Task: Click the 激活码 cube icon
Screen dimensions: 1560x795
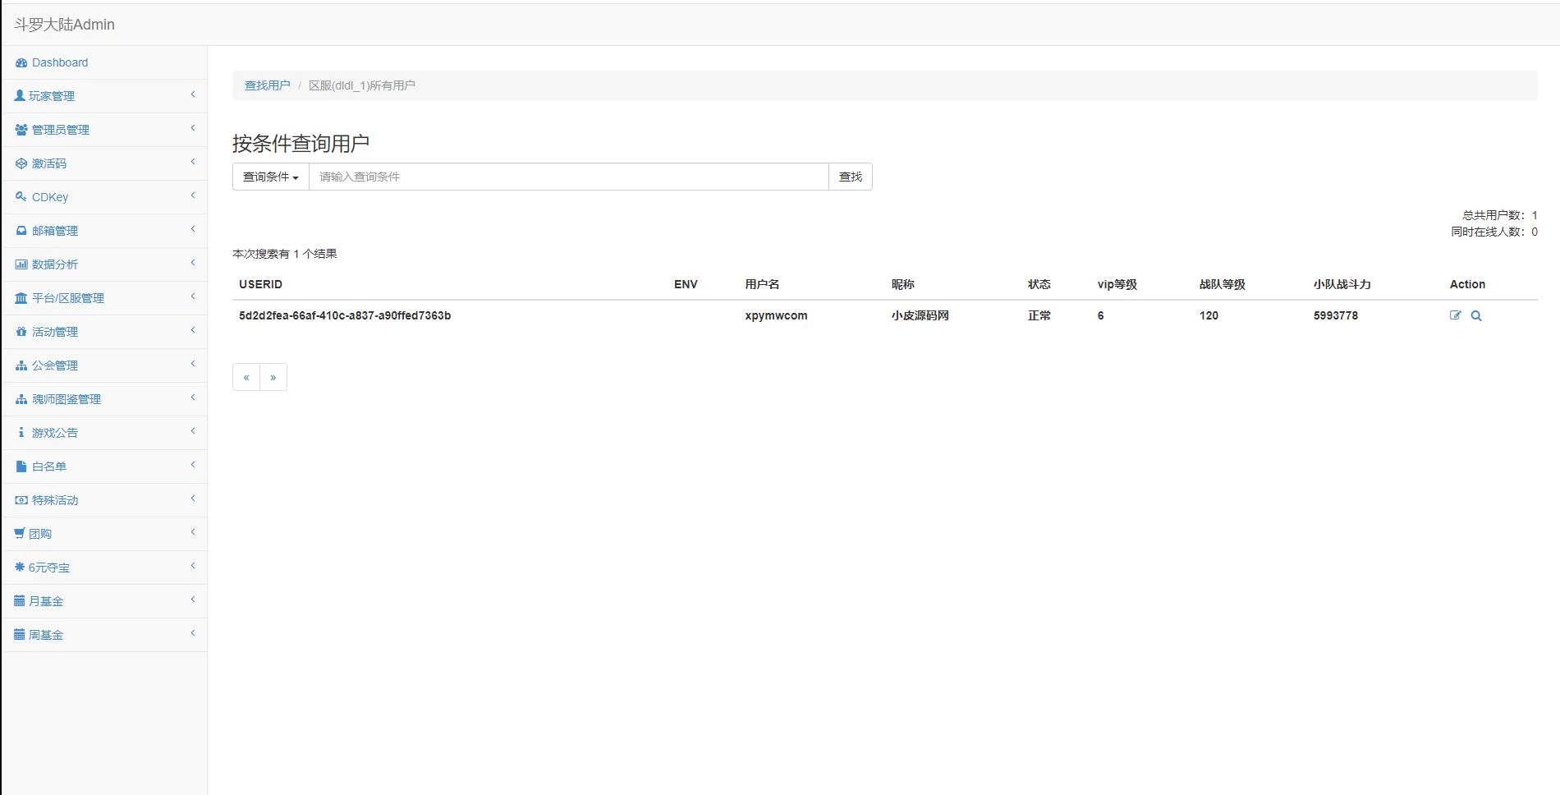Action: 21,163
